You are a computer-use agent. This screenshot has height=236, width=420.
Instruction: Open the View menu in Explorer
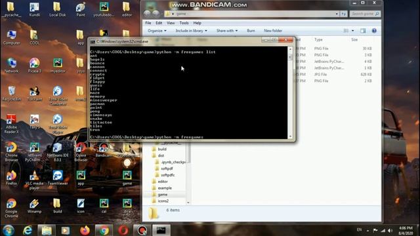tap(171, 23)
